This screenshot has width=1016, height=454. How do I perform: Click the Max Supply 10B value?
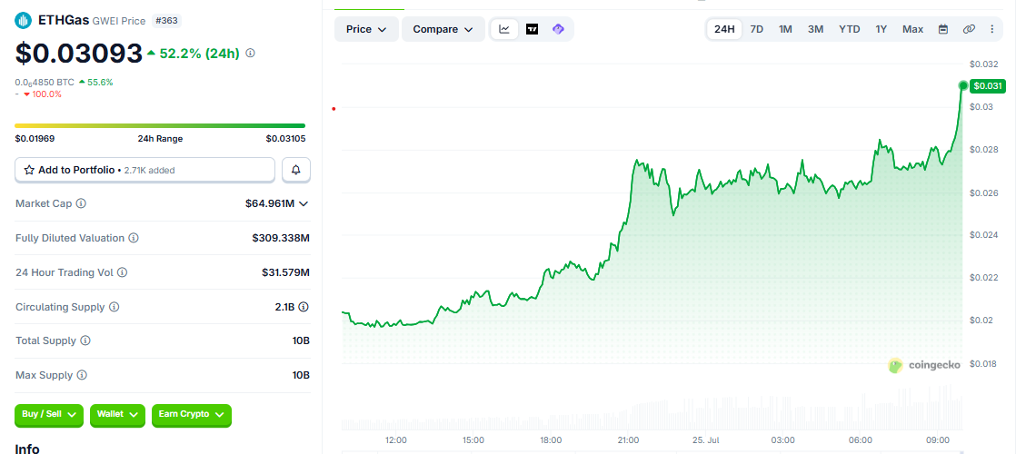point(301,375)
